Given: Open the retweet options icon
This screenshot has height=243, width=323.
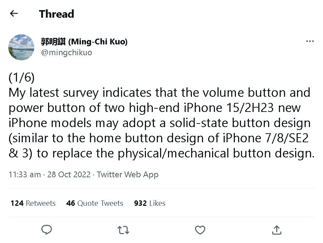Looking at the screenshot, I should click(x=124, y=230).
